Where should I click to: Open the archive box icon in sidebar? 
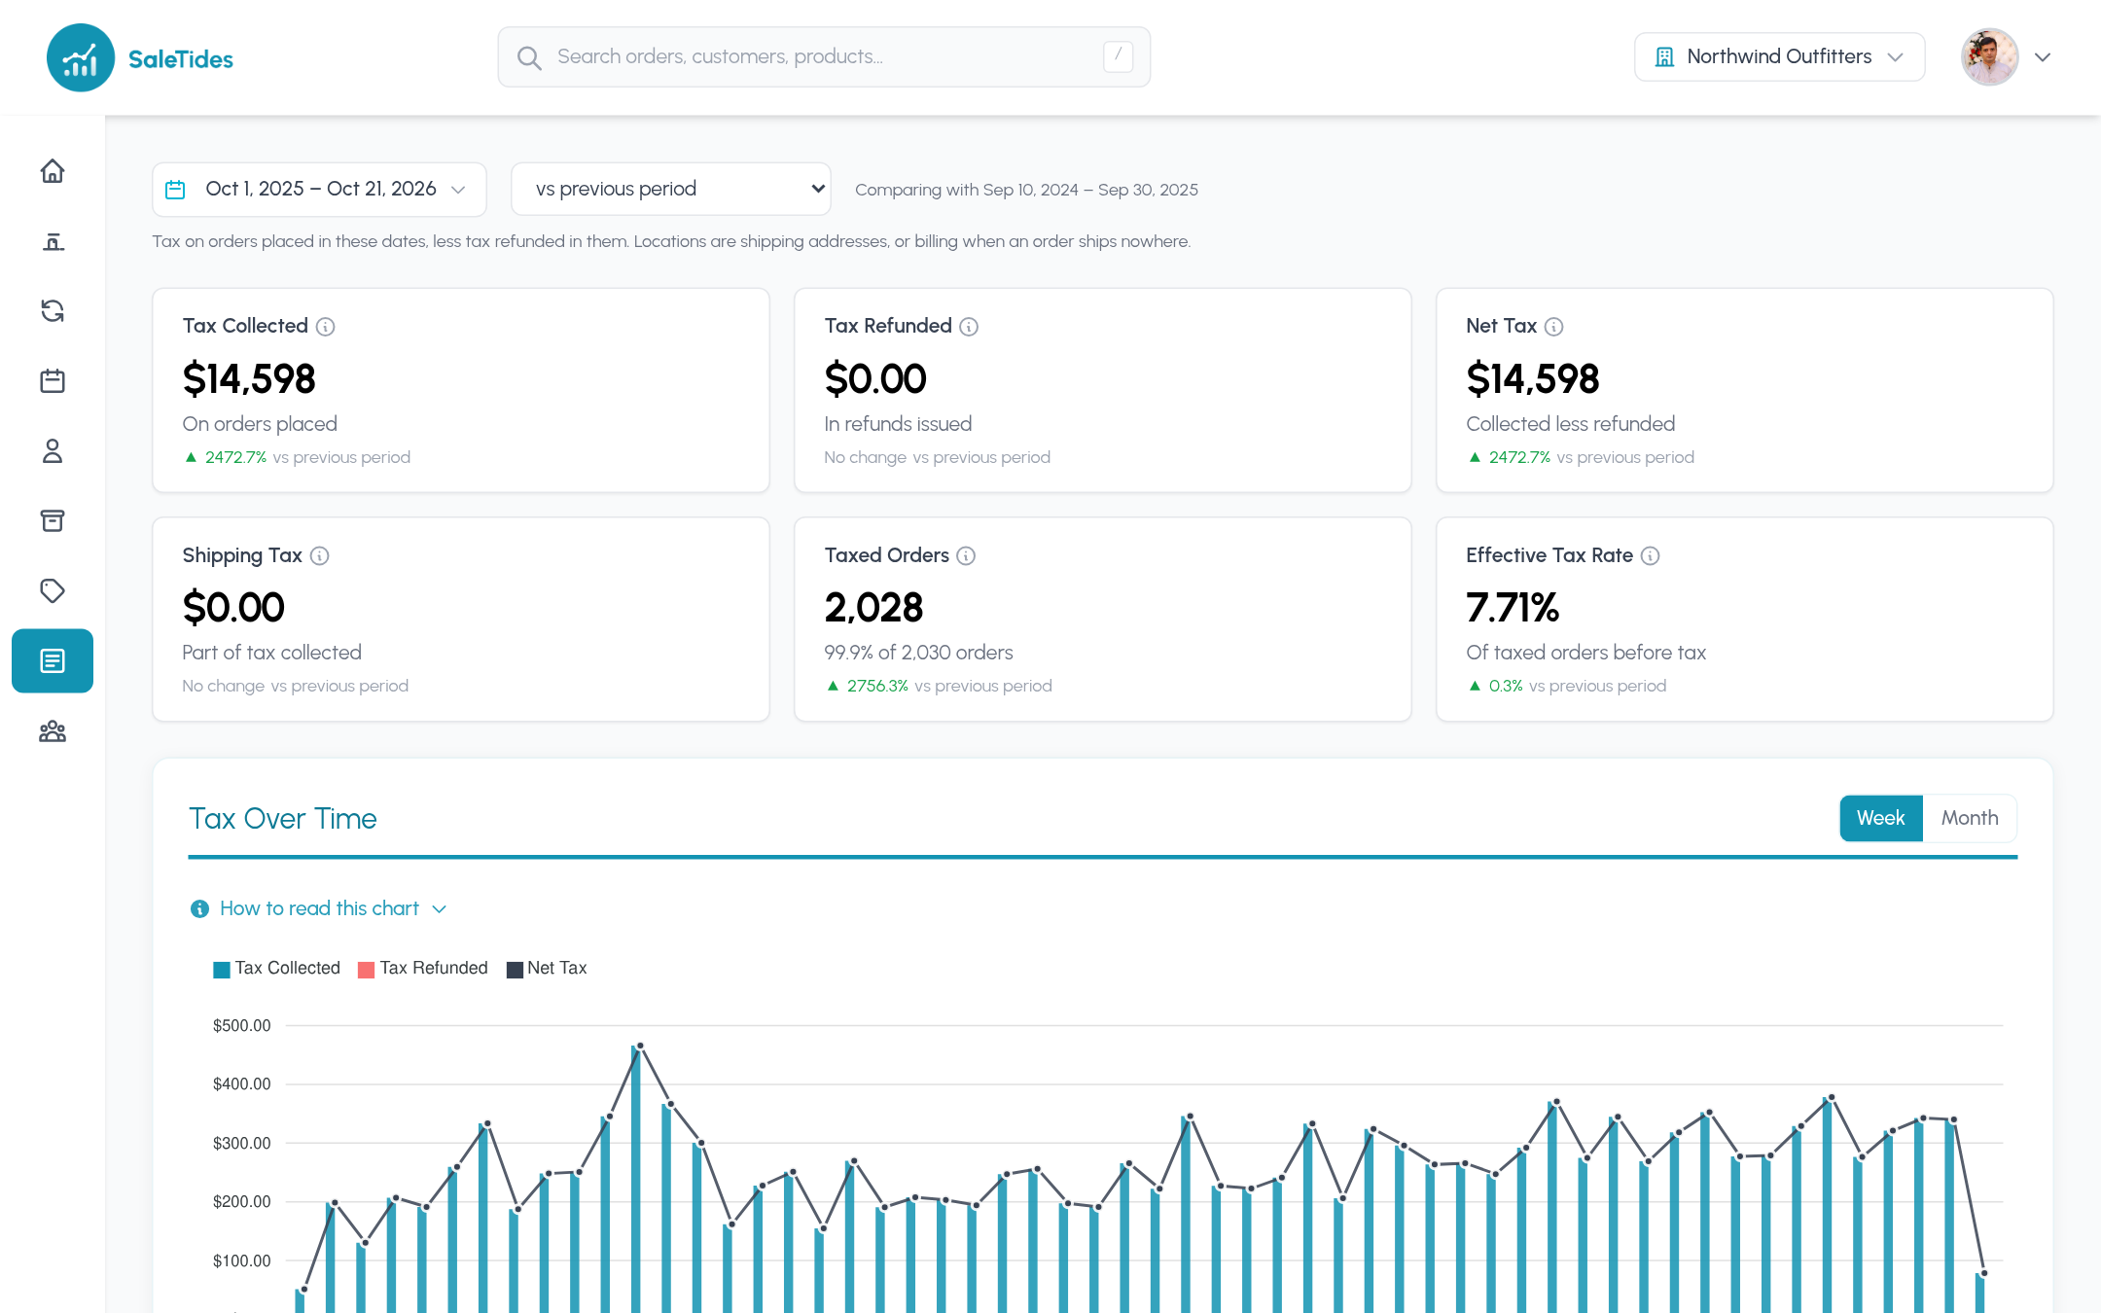(53, 521)
